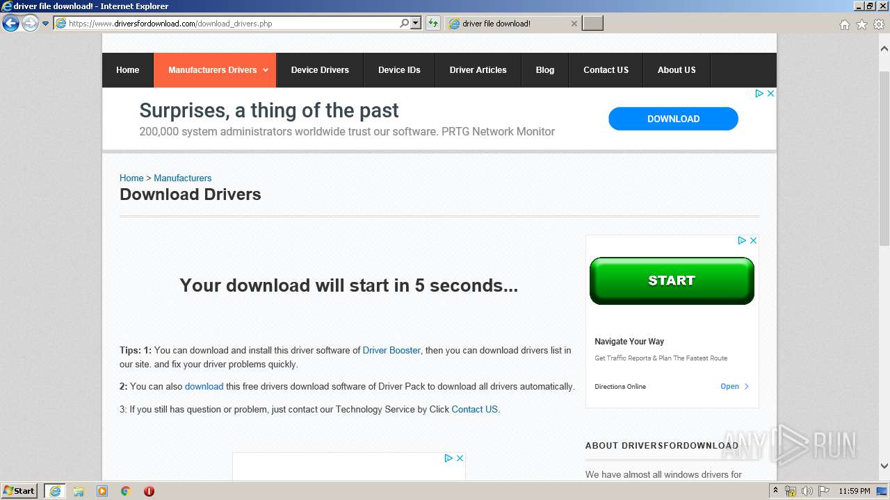
Task: Open Manufacturers Drivers menu
Action: point(215,70)
